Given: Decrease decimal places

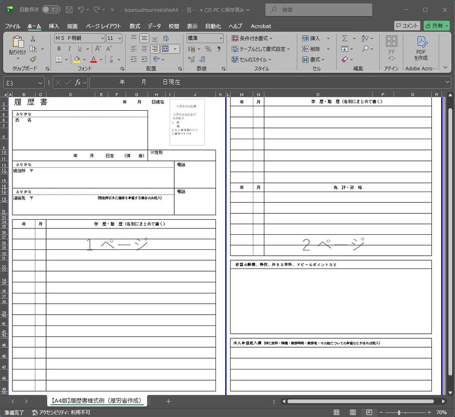Looking at the screenshot, I should click(x=202, y=59).
